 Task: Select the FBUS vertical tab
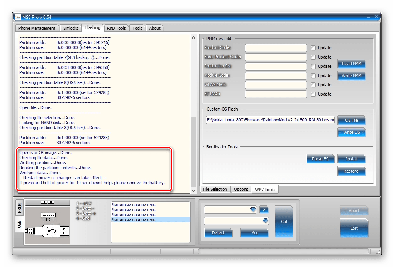(x=20, y=208)
